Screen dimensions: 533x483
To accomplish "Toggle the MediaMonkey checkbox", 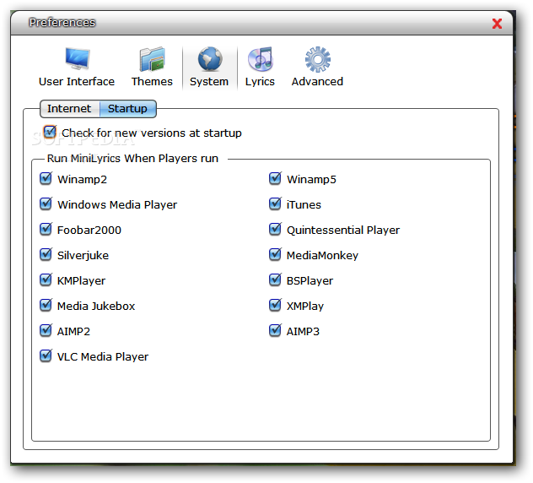I will click(x=275, y=254).
